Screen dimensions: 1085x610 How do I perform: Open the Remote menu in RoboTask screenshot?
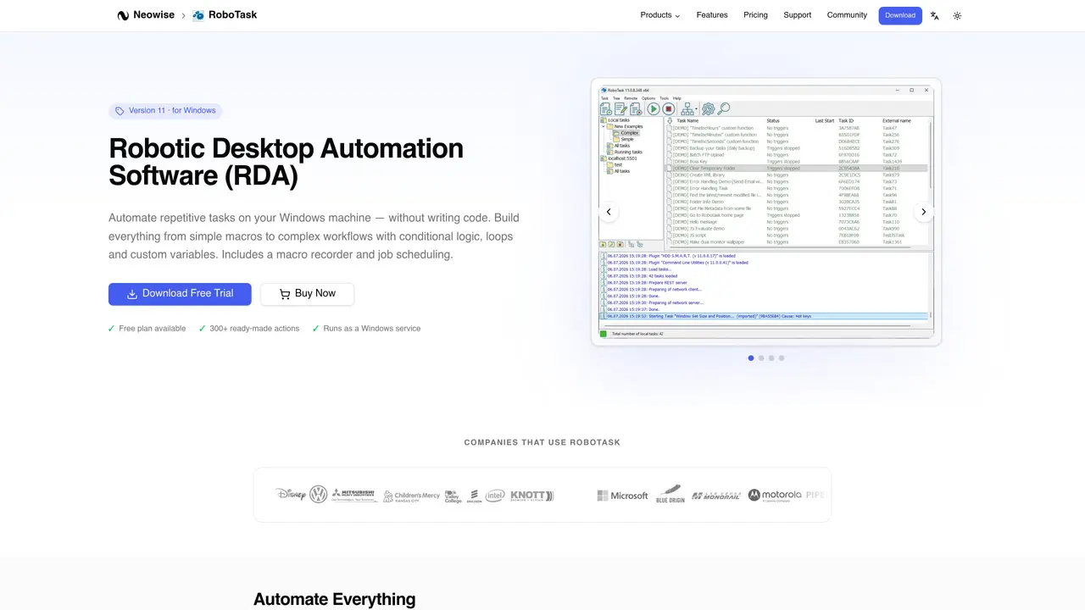point(631,98)
